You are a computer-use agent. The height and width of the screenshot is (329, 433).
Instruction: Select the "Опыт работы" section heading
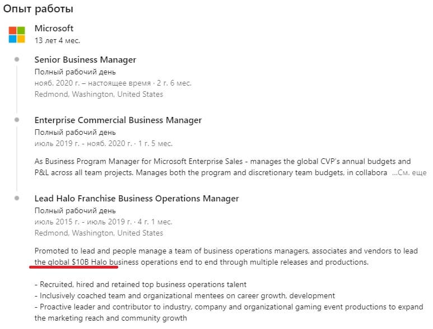tap(38, 10)
